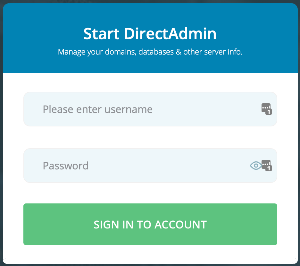The height and width of the screenshot is (266, 300).
Task: Click the key badge showing 1 in Password field
Action: click(266, 166)
